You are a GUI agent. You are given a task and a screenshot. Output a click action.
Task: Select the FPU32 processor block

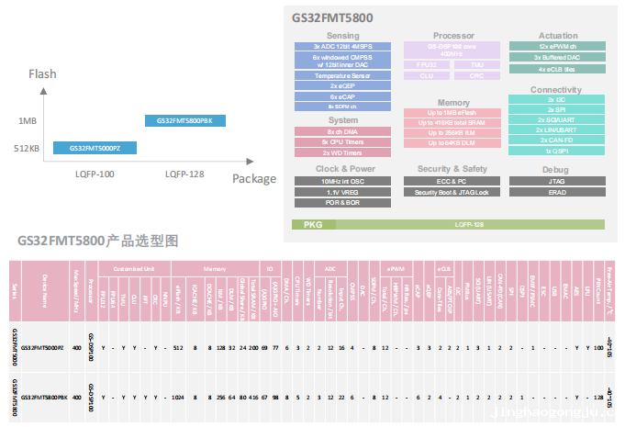pos(427,64)
